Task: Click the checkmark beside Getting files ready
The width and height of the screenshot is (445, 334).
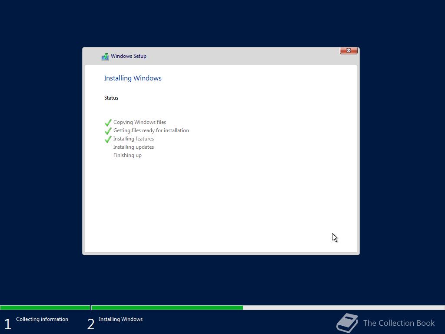Action: click(108, 130)
